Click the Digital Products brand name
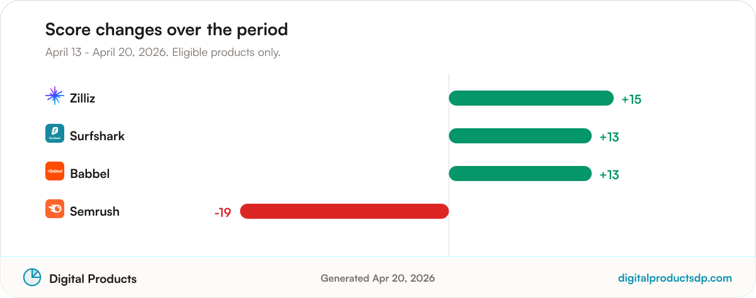 (93, 279)
